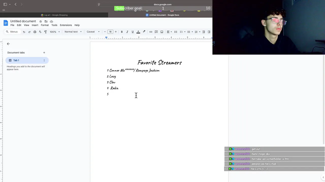Click the Undo arrow
Screen dimensions: 325x182
coord(24,32)
